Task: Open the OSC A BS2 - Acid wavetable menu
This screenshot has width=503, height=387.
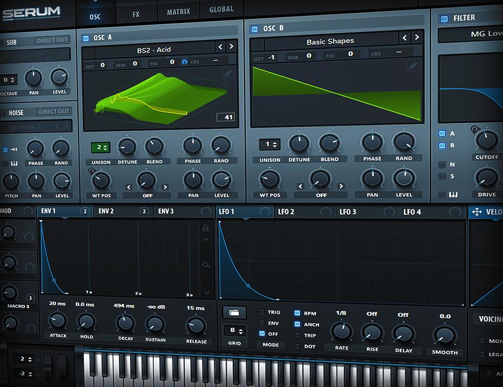Action: [x=154, y=50]
